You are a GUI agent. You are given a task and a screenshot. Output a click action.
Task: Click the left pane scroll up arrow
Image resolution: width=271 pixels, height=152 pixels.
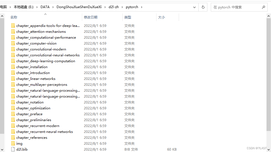[x=2, y=16]
